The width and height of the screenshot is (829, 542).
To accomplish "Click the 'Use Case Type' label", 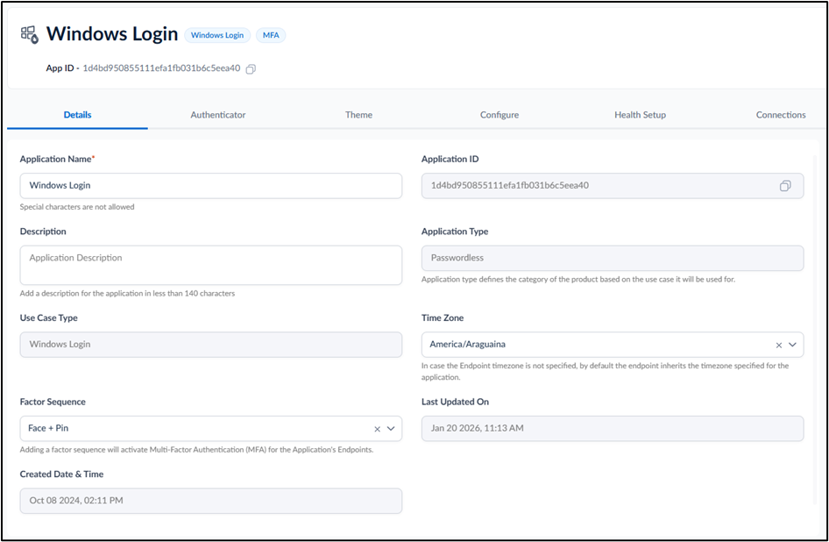I will [x=49, y=317].
